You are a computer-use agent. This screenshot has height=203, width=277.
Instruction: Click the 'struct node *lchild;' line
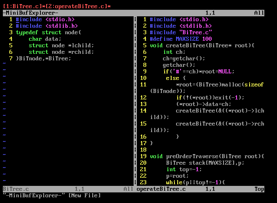(61, 46)
